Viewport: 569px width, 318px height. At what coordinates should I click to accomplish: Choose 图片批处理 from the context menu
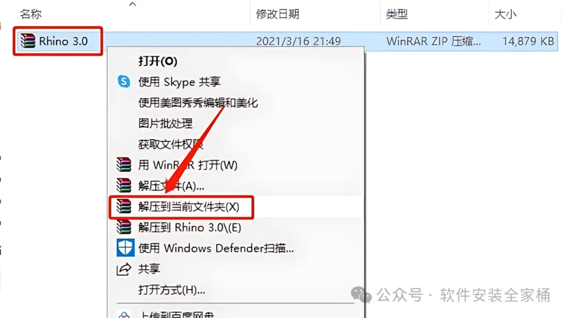click(165, 123)
